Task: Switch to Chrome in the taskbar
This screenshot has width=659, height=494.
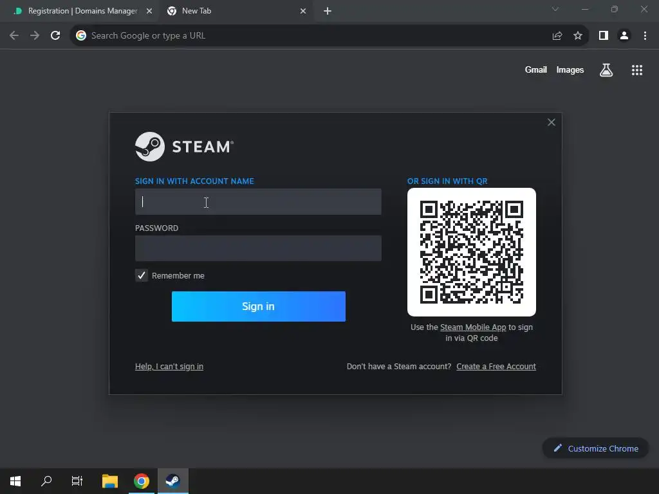Action: click(142, 481)
